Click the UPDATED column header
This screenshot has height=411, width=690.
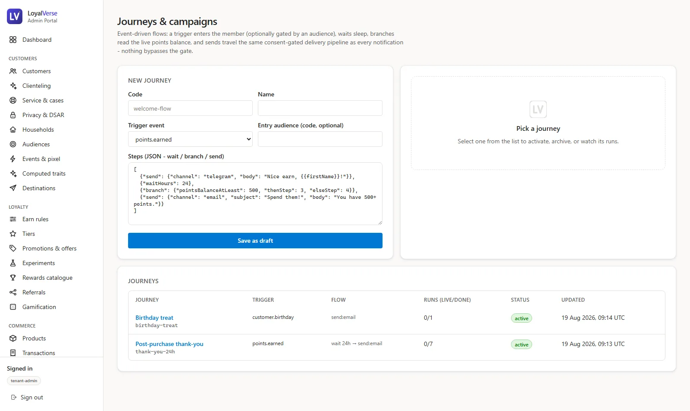[573, 300]
